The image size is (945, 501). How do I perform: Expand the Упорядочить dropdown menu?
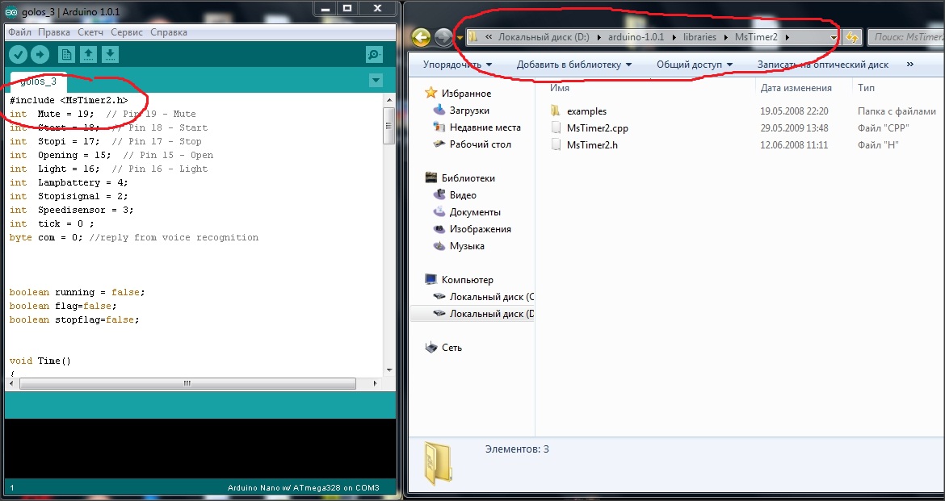pos(457,65)
